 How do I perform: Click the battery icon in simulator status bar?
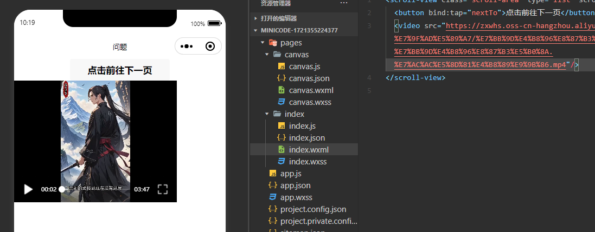(x=215, y=23)
